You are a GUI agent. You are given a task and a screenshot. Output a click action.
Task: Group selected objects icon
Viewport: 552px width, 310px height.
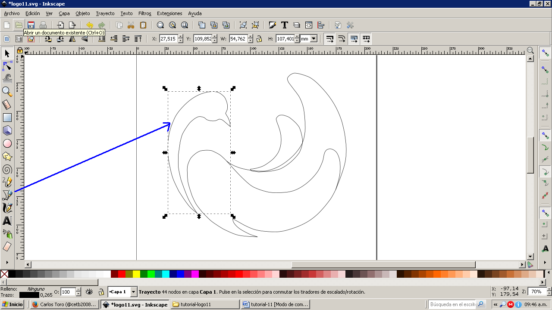click(243, 25)
